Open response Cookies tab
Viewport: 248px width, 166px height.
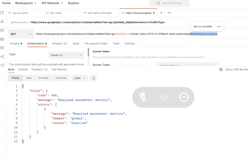[23, 69]
